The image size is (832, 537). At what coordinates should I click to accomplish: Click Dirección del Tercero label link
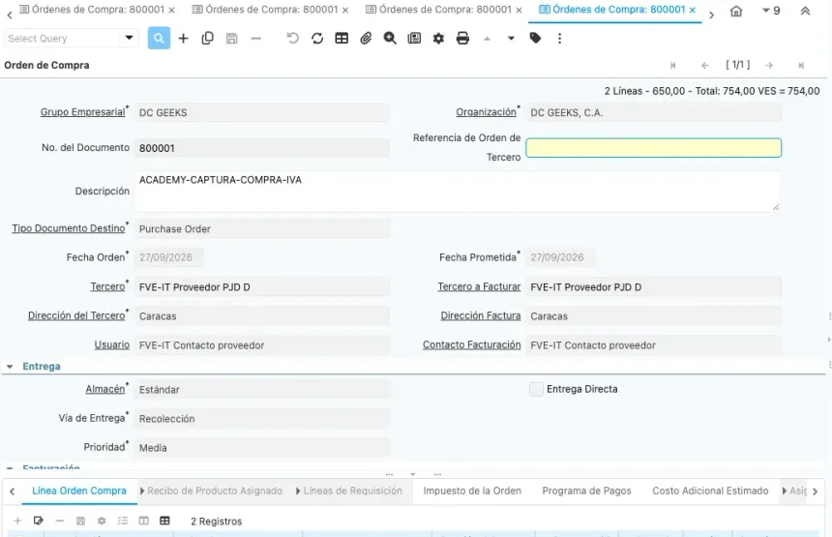coord(76,315)
